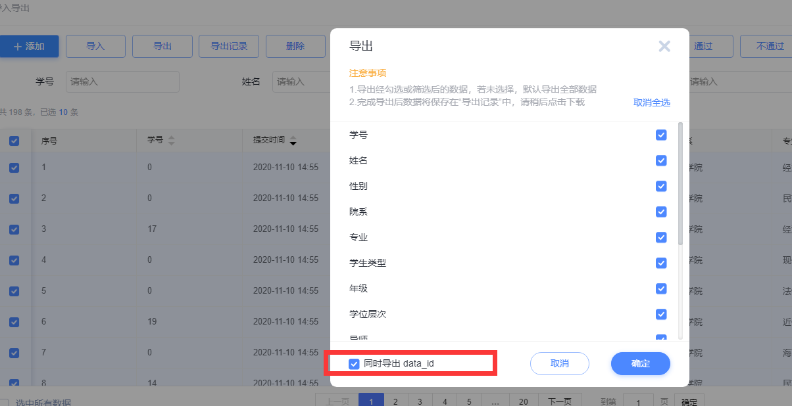Click the 删除 button
792x406 pixels.
pyautogui.click(x=295, y=46)
